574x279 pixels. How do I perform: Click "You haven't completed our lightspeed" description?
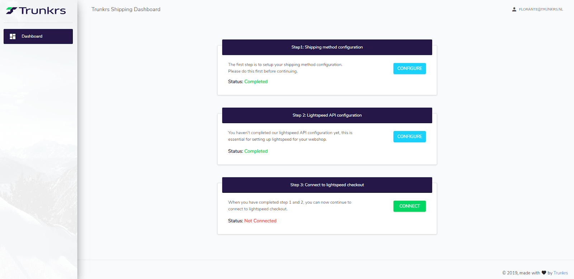click(x=290, y=136)
